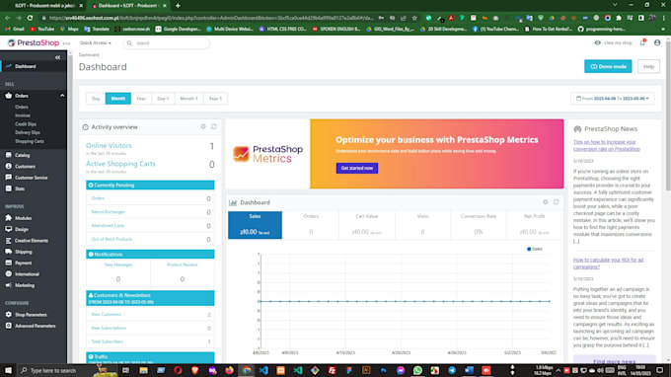The height and width of the screenshot is (377, 671).
Task: Open the Shop Parameters gear icon
Action: coord(9,315)
